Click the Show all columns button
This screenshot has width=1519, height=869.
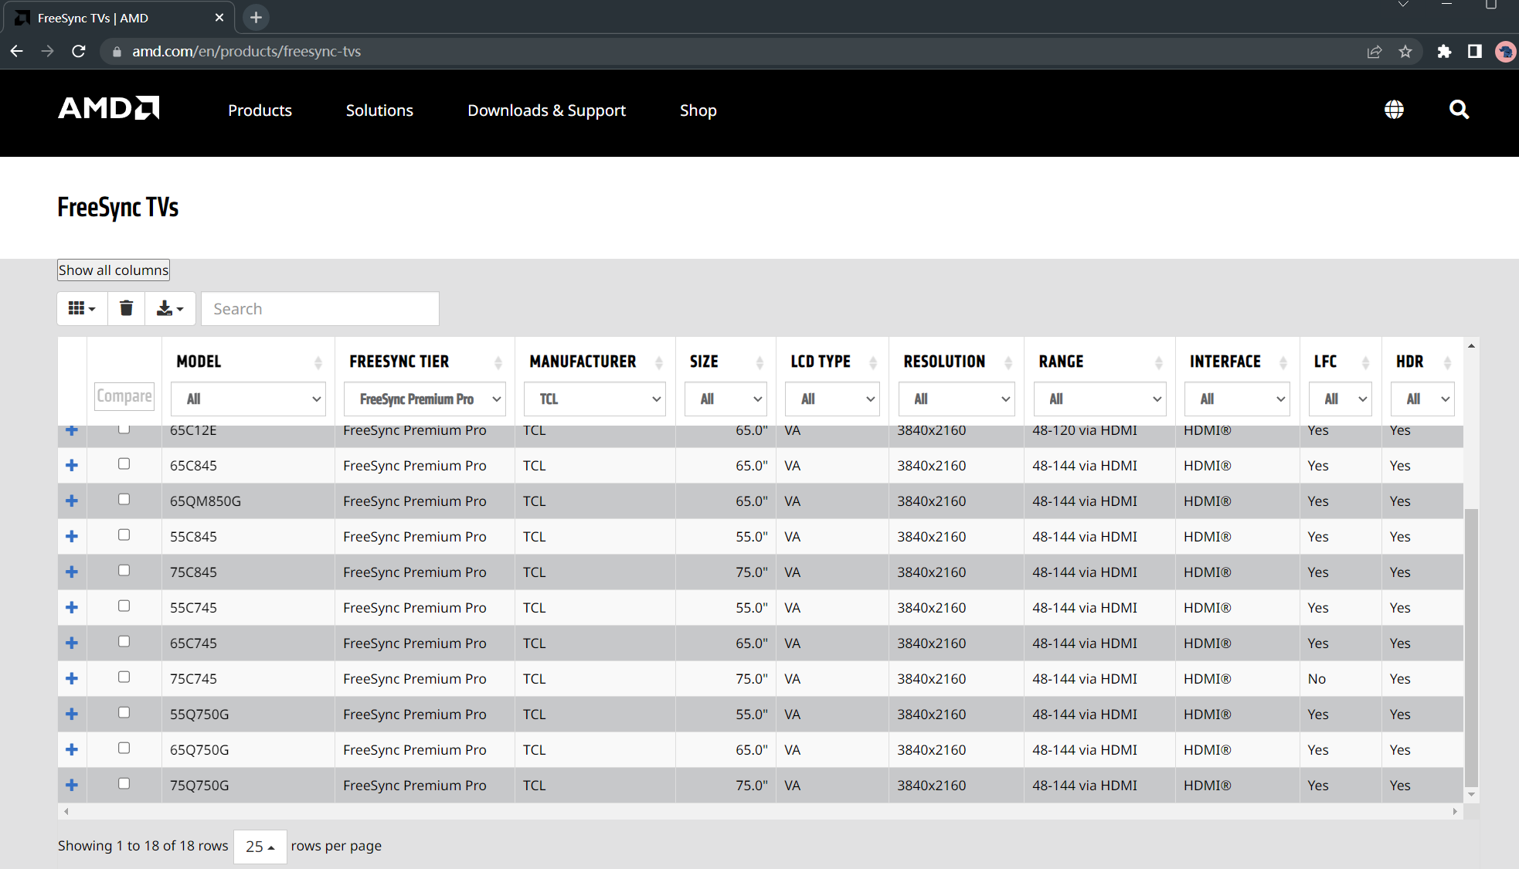pos(114,270)
